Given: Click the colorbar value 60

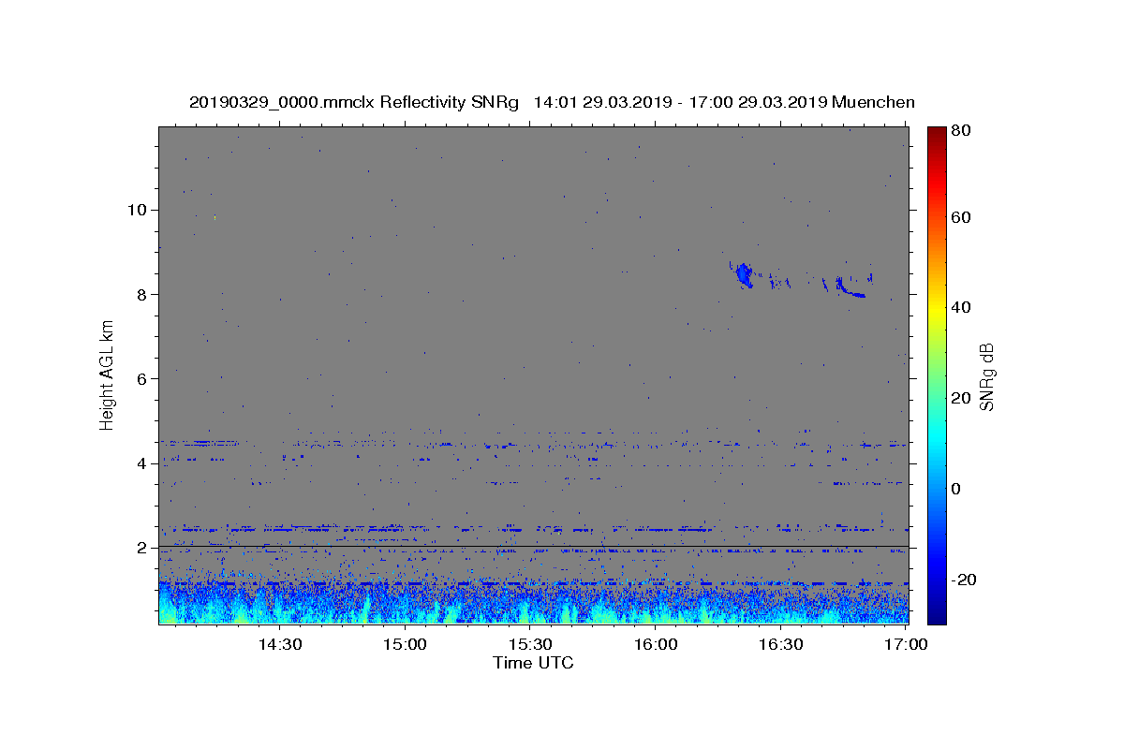Looking at the screenshot, I should pos(963,217).
